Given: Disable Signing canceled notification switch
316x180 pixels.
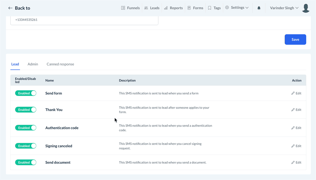Looking at the screenshot, I should pyautogui.click(x=26, y=146).
